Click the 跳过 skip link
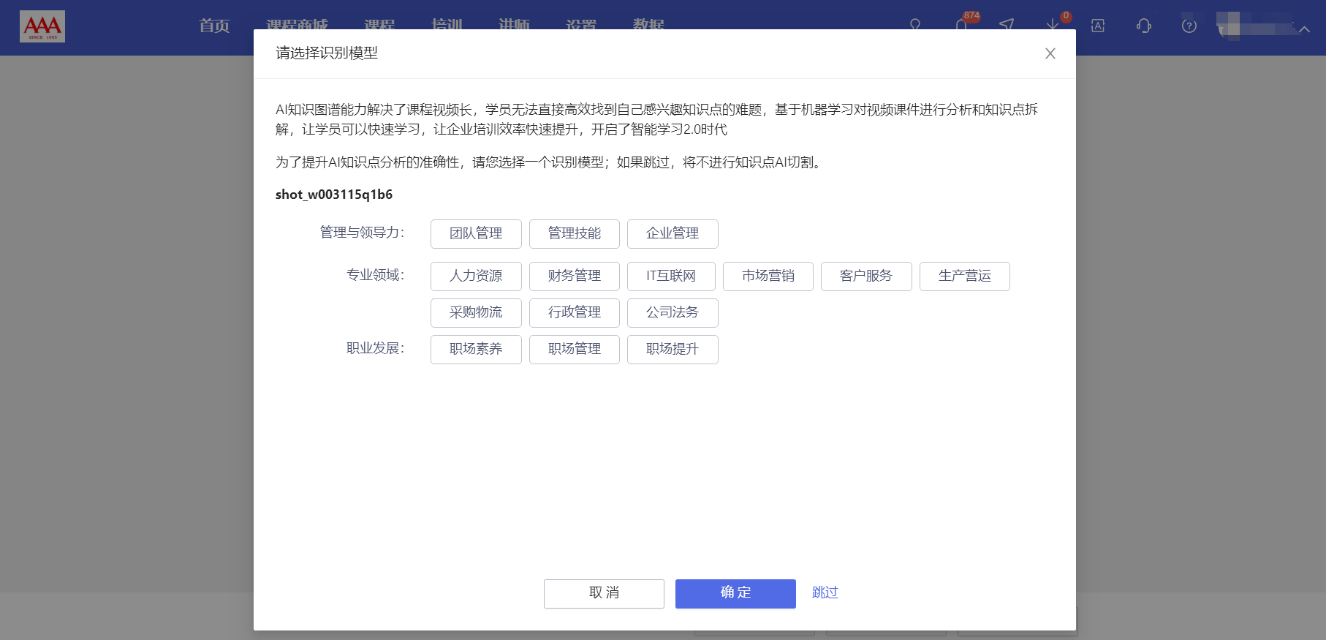The image size is (1326, 640). pos(825,593)
